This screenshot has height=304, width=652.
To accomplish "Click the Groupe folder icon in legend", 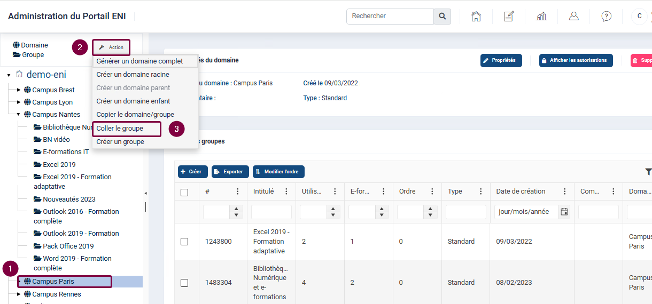I will (17, 54).
